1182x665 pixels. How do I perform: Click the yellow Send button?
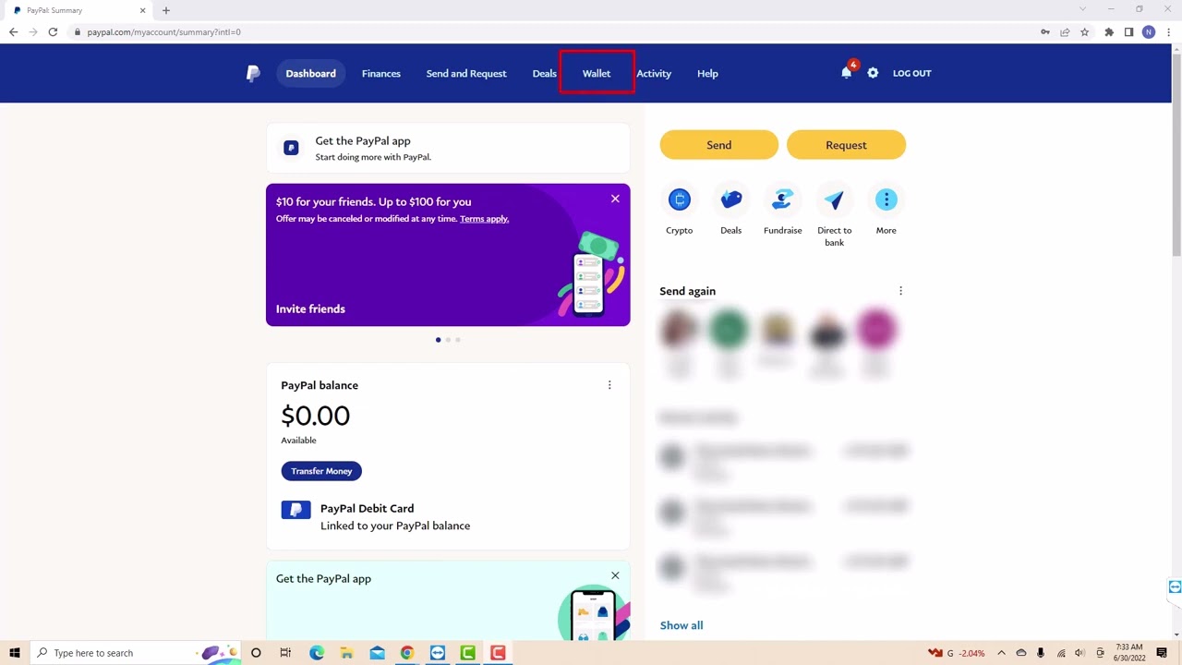719,145
